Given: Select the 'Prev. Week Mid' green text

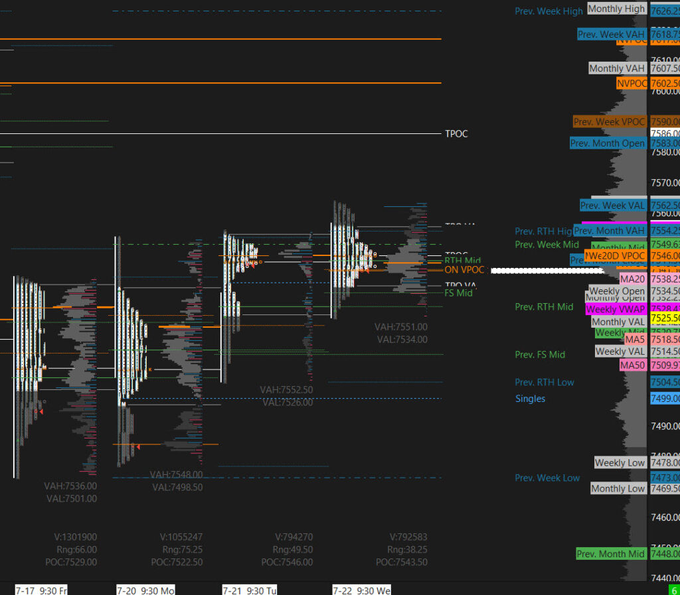Looking at the screenshot, I should click(x=547, y=245).
